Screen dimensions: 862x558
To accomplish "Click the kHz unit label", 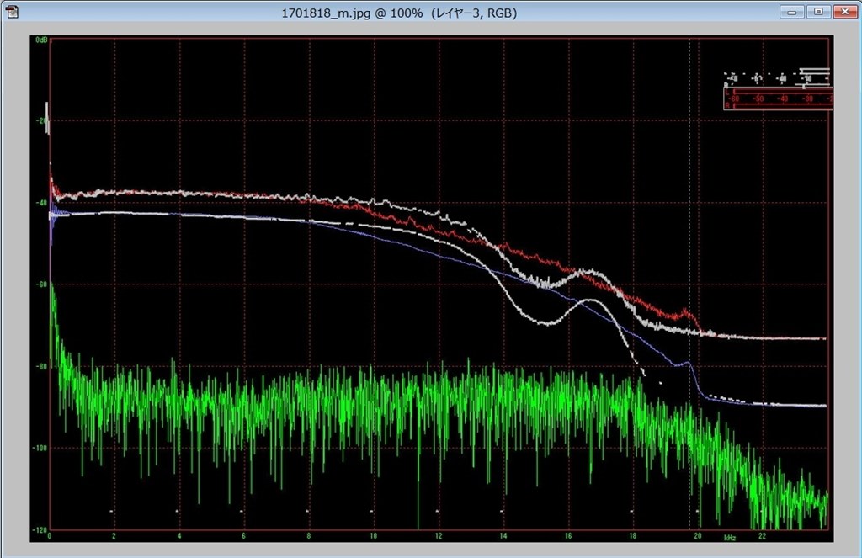I will pos(730,538).
